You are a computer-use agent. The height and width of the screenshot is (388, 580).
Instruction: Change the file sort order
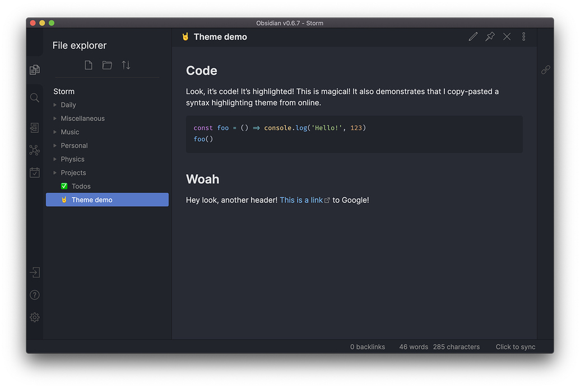126,65
